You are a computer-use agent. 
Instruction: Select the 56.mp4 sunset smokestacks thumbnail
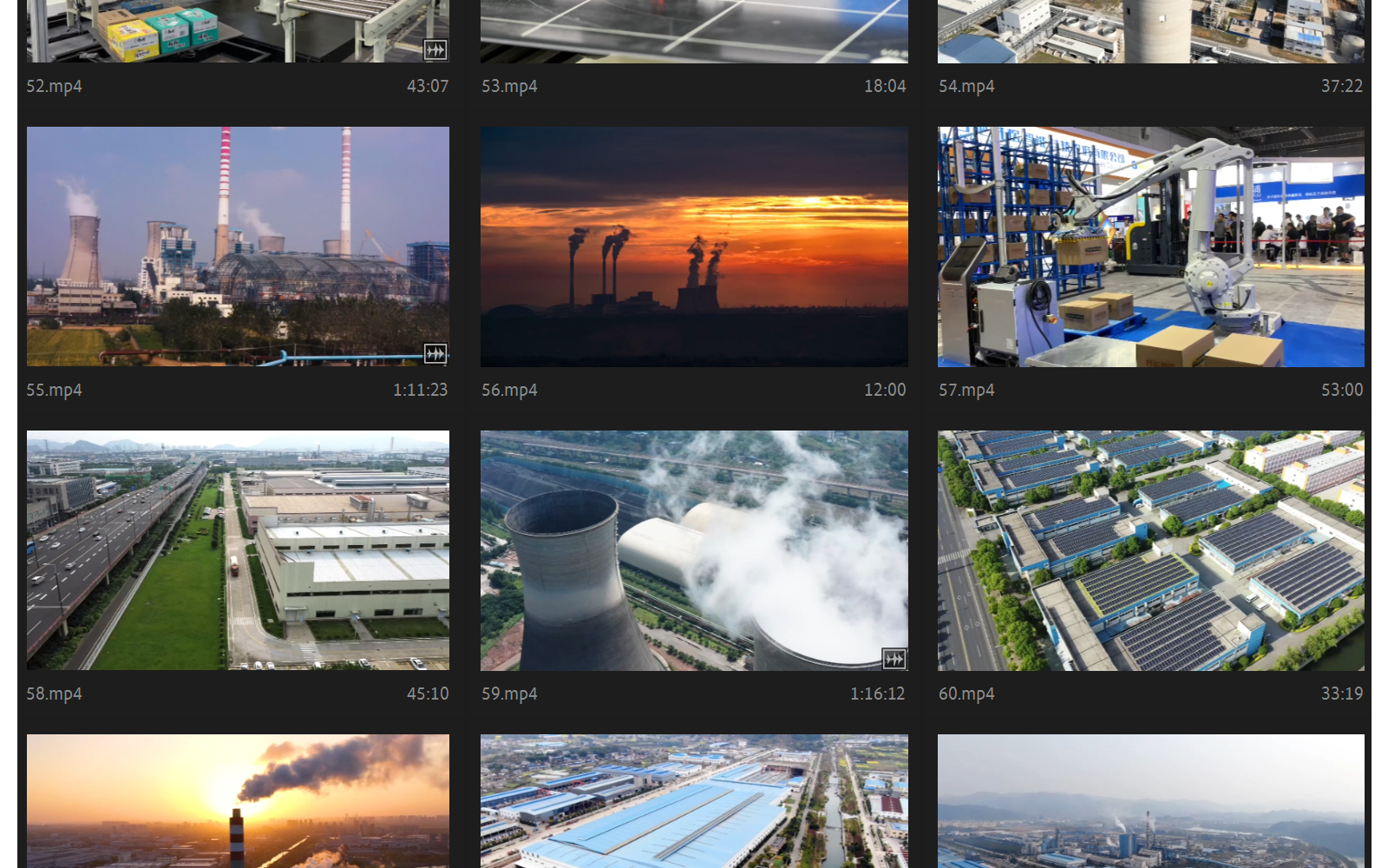coord(694,247)
